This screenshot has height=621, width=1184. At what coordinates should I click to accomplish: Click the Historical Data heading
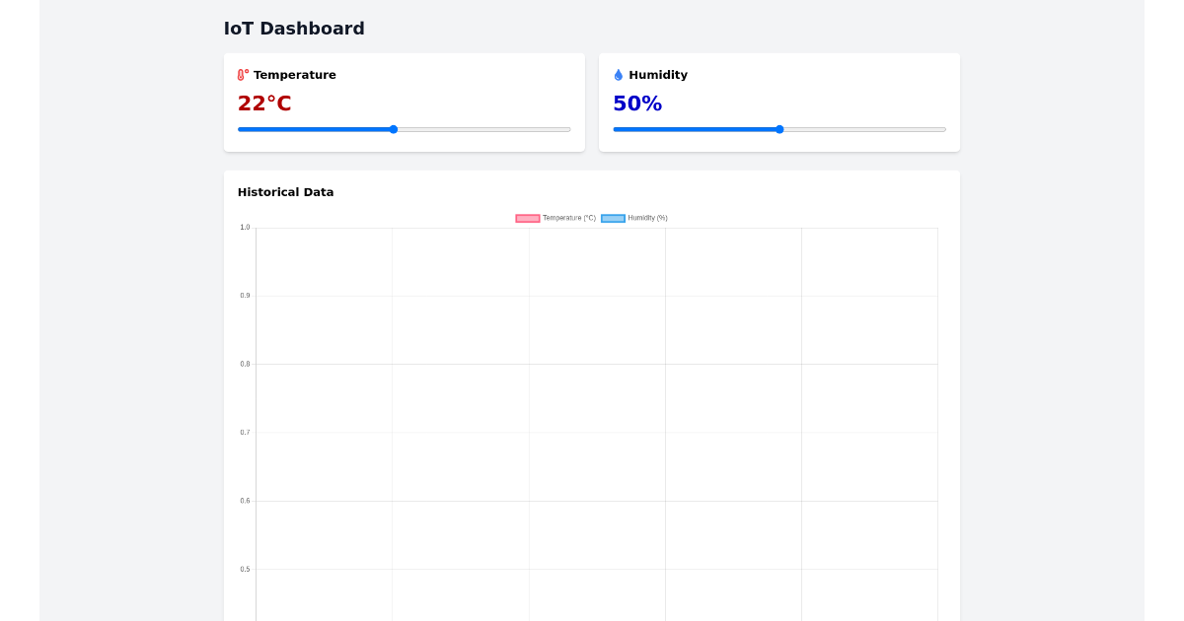[x=285, y=192]
